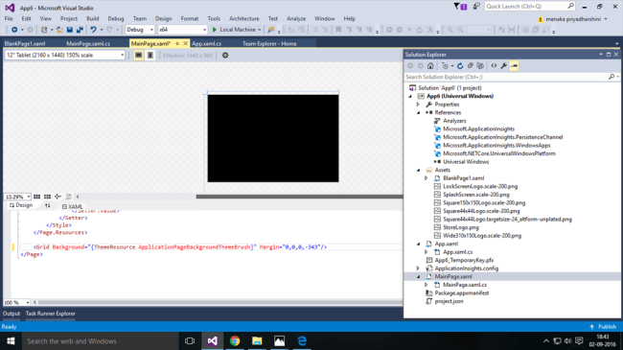
Task: Click the Solution Explorer Home icon
Action: (430, 66)
